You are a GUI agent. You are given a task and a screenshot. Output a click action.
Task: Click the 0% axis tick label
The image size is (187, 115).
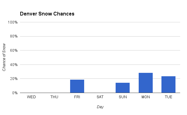[x=15, y=93]
